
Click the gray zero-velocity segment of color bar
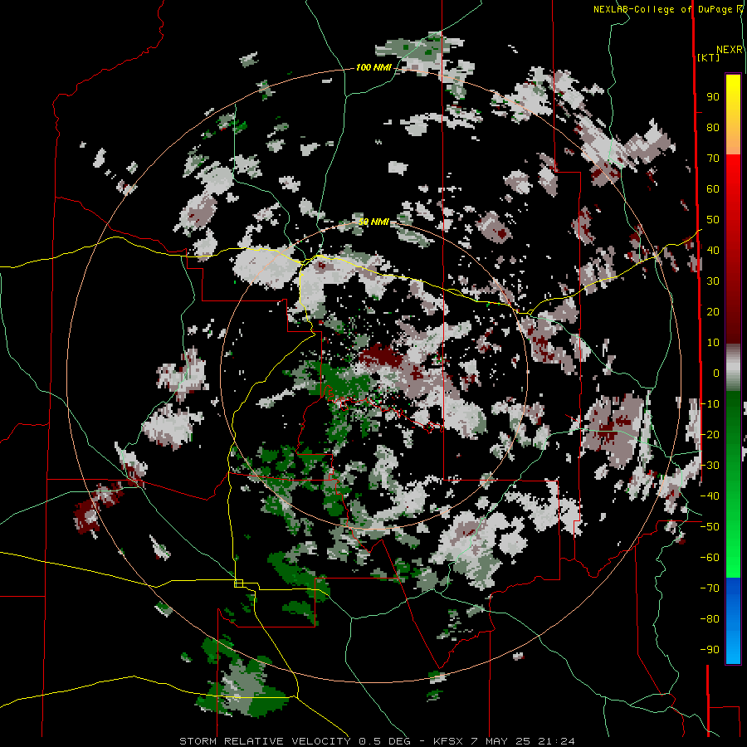click(733, 367)
